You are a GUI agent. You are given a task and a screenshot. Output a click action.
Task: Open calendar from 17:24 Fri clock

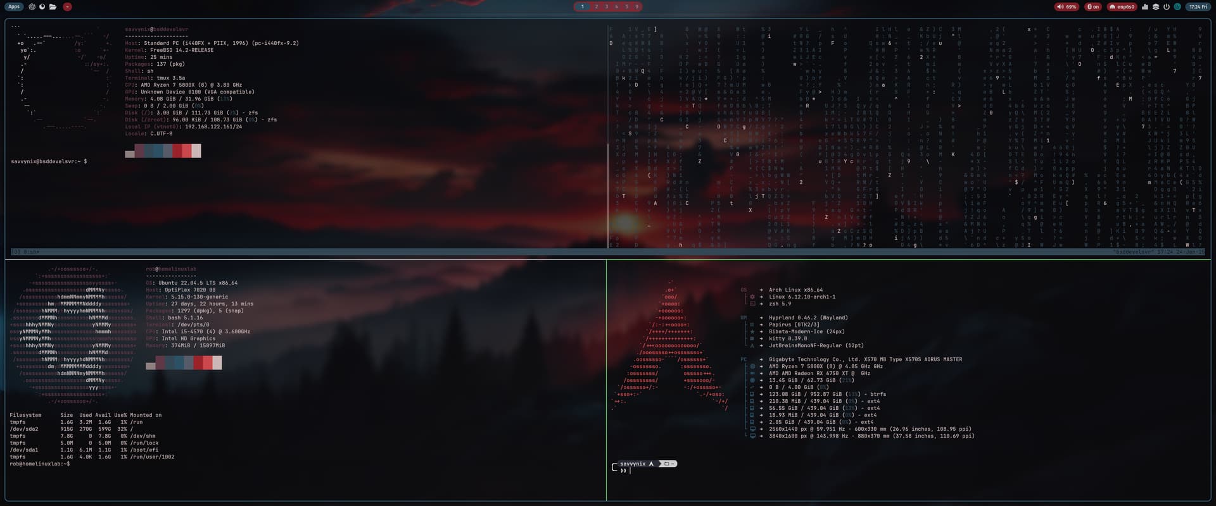(1198, 7)
